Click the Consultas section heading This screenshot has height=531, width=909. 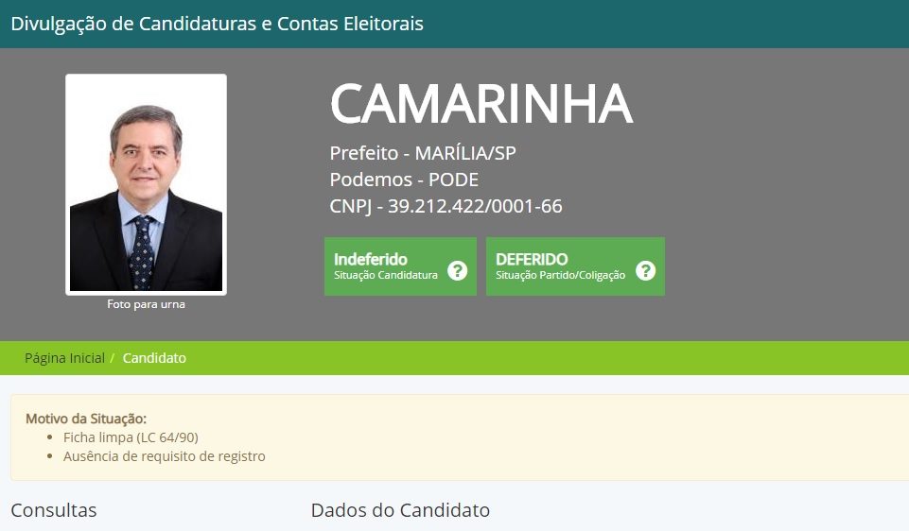tap(54, 510)
